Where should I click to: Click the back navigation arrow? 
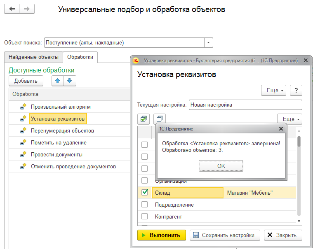pos(12,9)
